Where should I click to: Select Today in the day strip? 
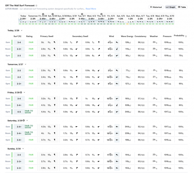(23, 19)
